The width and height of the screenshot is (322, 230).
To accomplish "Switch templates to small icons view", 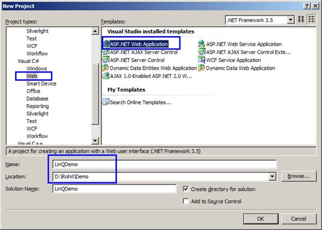I will point(312,19).
